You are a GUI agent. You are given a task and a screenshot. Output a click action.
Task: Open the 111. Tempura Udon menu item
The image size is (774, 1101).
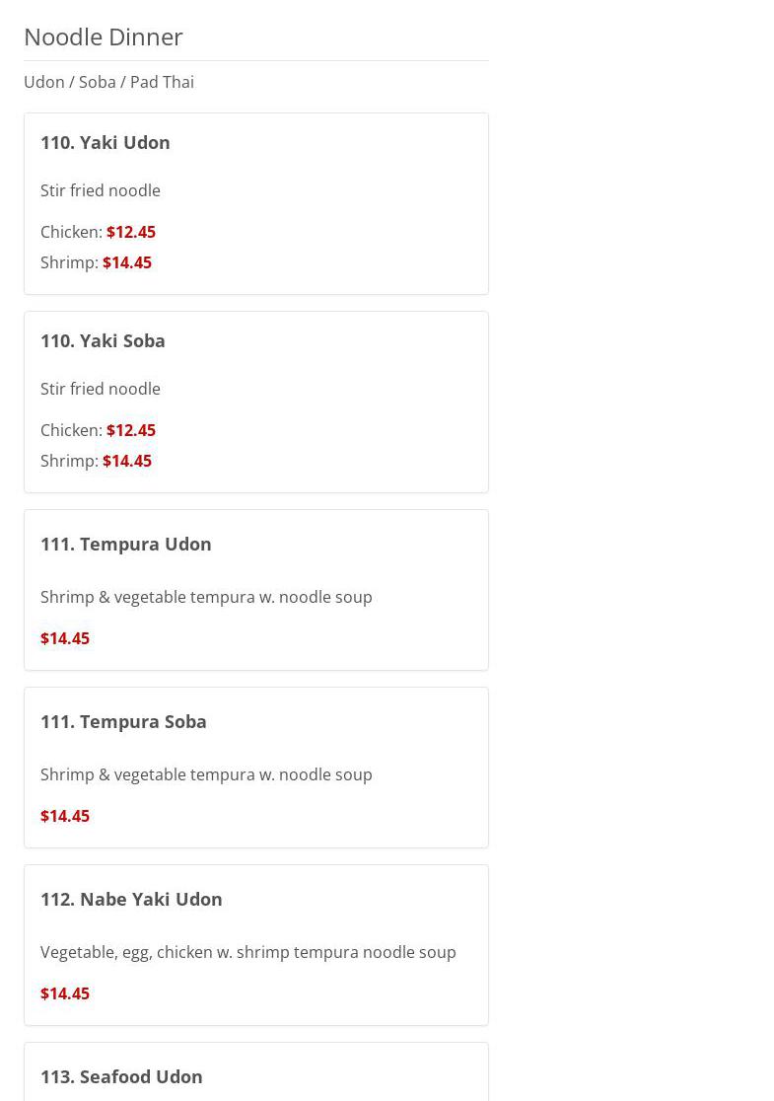(126, 544)
